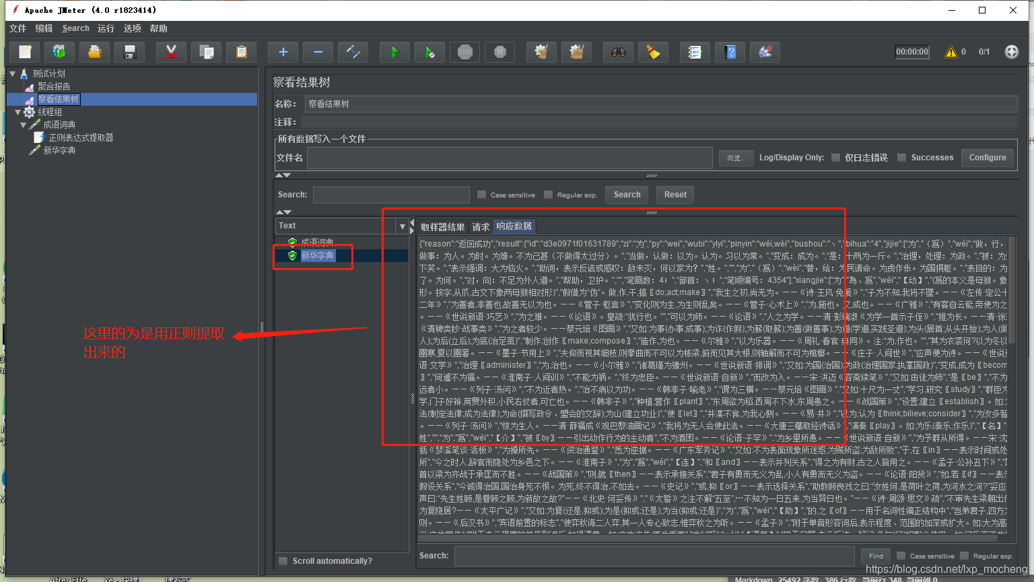Click the New test plan icon

pos(25,52)
